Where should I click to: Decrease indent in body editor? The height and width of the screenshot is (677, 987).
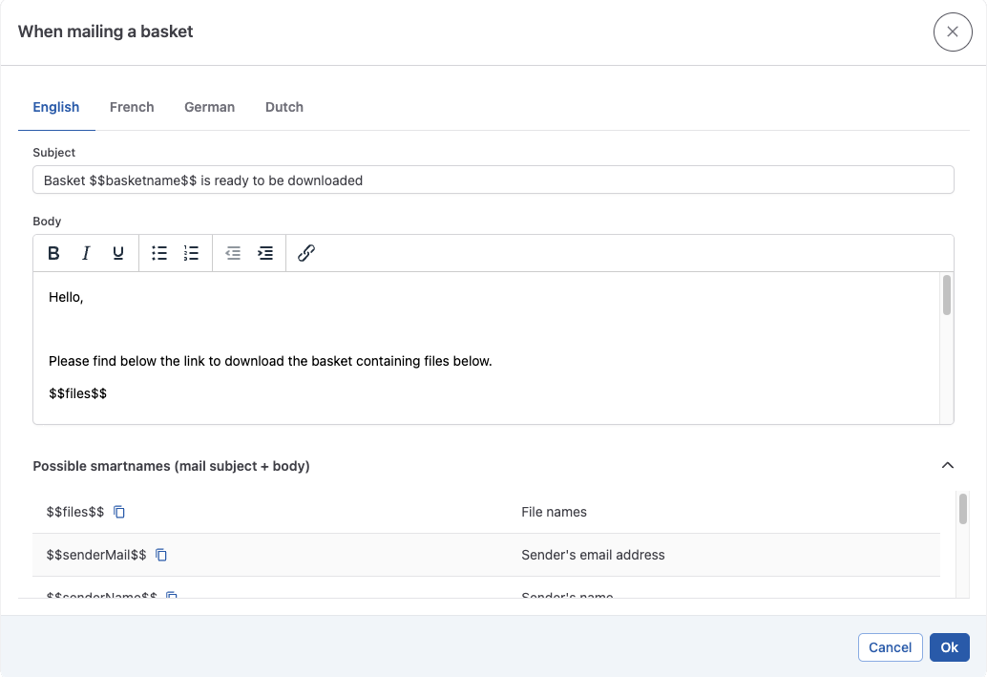pyautogui.click(x=233, y=253)
